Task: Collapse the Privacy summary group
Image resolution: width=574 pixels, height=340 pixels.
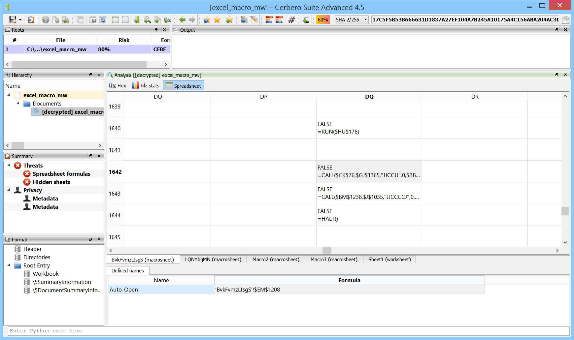Action: pos(9,190)
